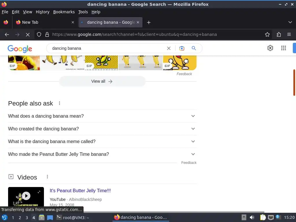Submit search with the magnifier icon
Viewport: 296px width, 222px height.
tap(194, 48)
